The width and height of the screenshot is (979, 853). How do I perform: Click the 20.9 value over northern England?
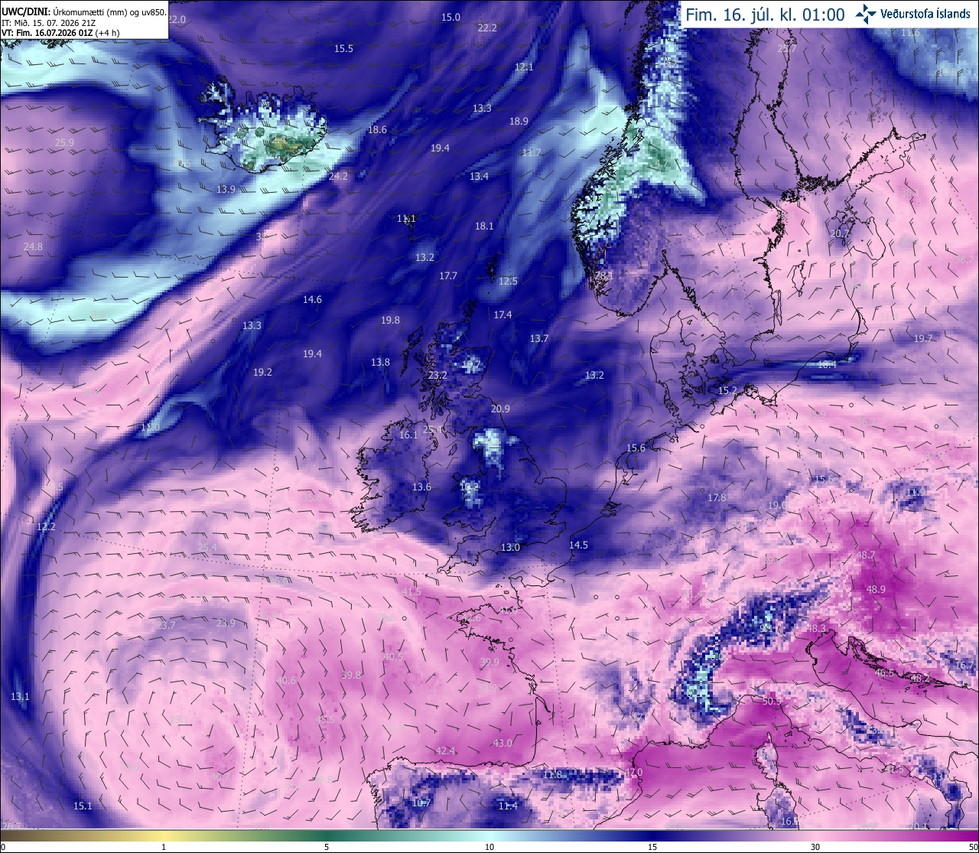point(500,409)
